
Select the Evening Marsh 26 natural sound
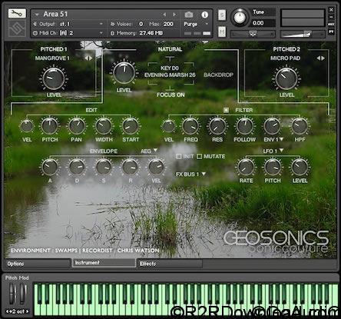[170, 75]
